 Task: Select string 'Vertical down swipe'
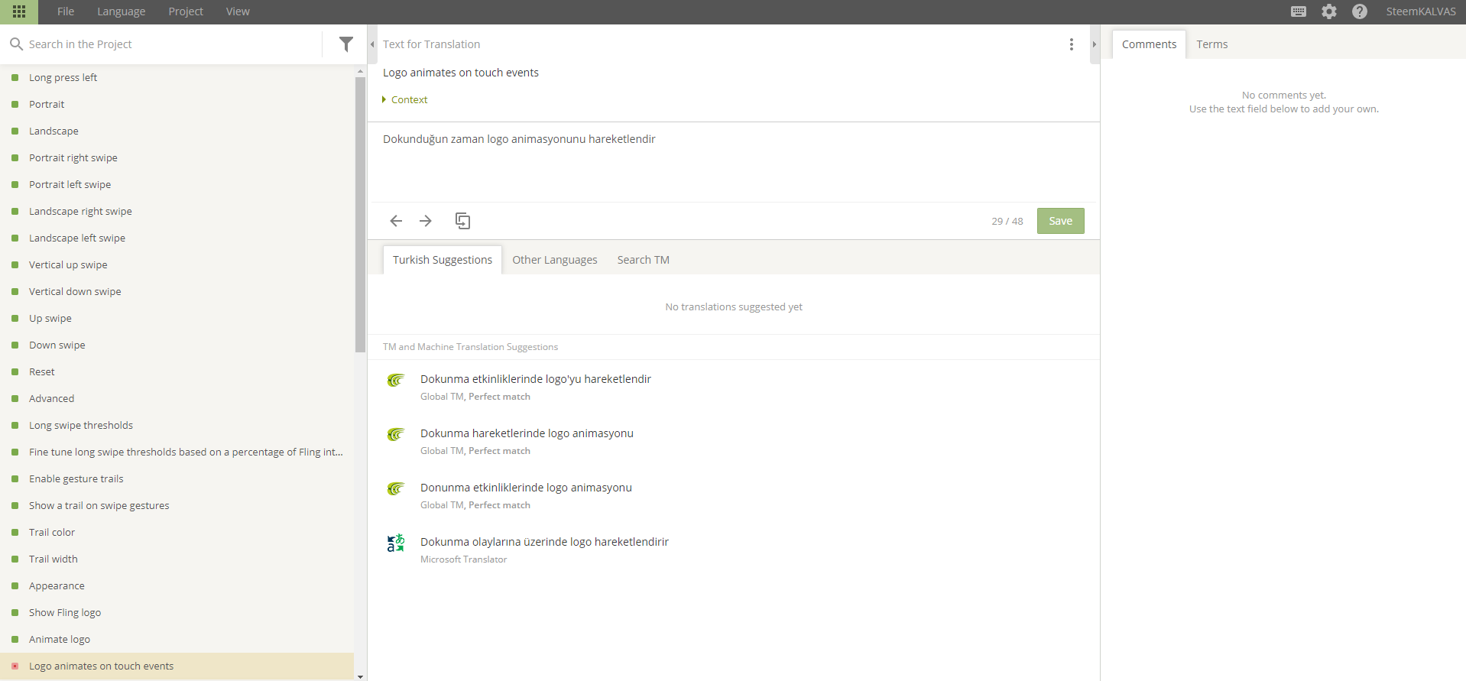(x=177, y=291)
